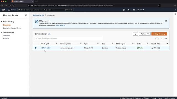
Task: Go to next page arrow
Action: pyautogui.click(x=162, y=38)
